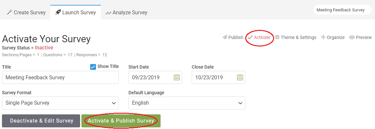Click the Title text input field
This screenshot has width=375, height=129.
pos(60,77)
